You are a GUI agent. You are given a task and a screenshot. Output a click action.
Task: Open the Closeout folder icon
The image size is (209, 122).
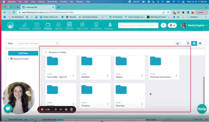87,90
